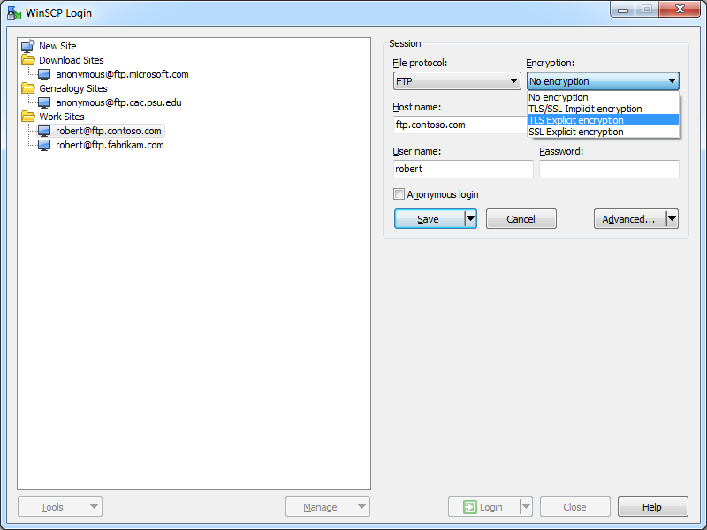Click the Password input field

point(609,169)
